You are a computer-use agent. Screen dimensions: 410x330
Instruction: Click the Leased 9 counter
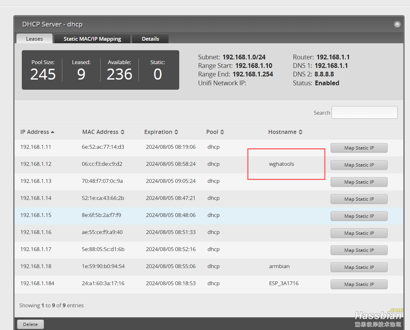81,74
